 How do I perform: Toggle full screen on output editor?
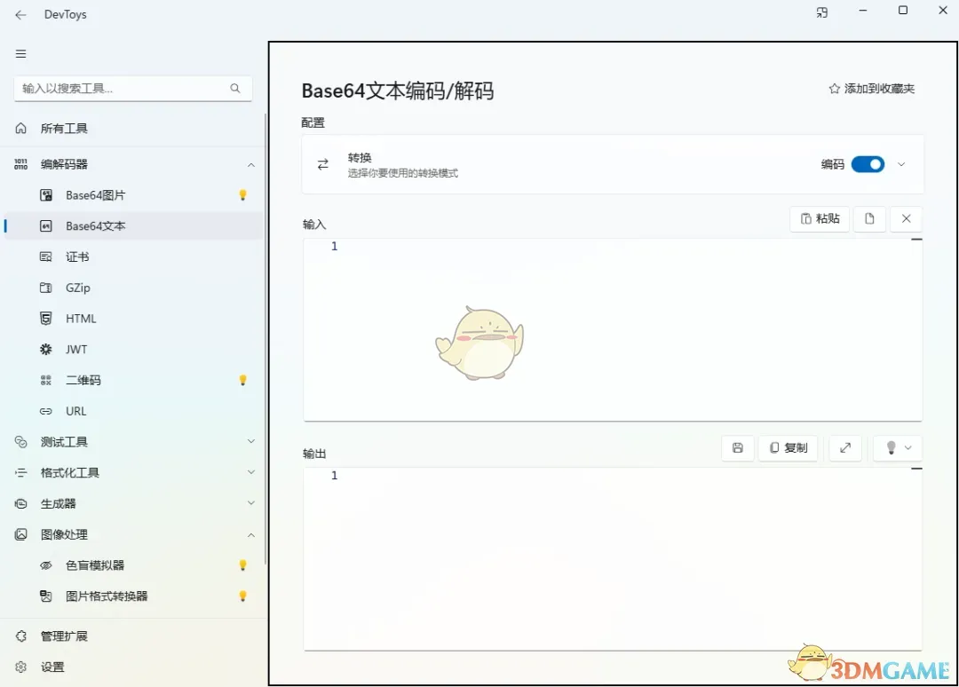coord(844,448)
